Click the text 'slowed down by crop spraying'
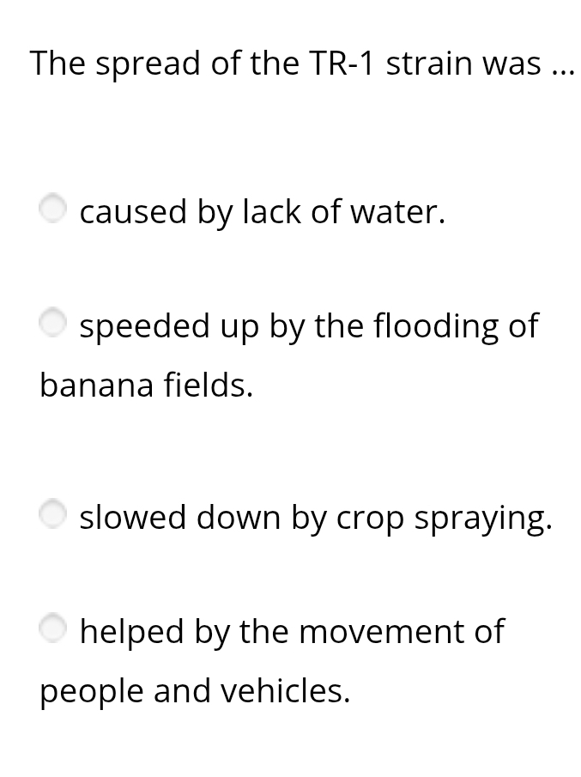 click(316, 517)
